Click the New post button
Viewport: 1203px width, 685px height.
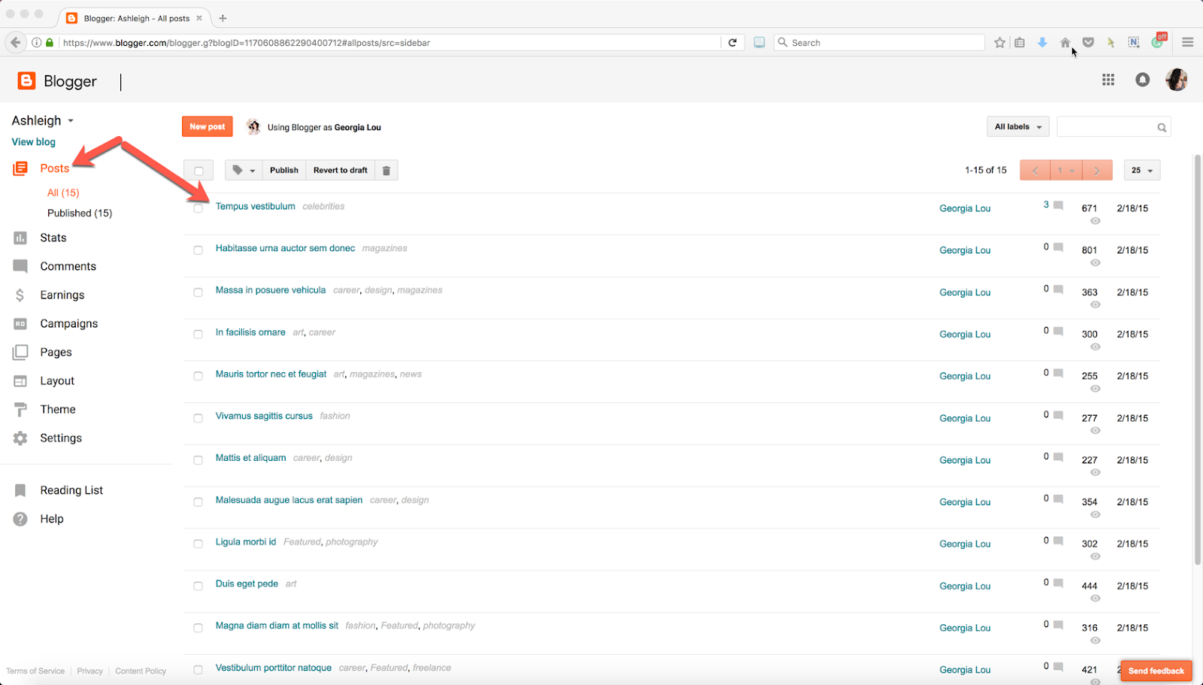(x=207, y=126)
